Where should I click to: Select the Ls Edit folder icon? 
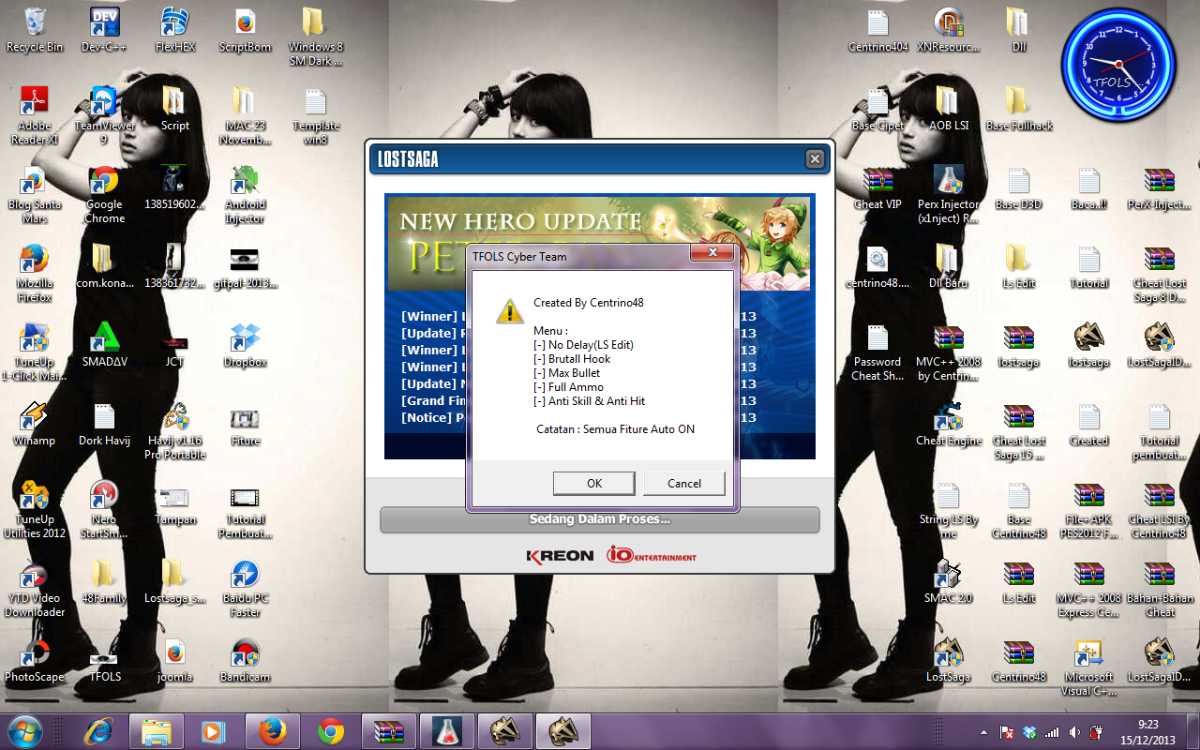coord(1019,266)
